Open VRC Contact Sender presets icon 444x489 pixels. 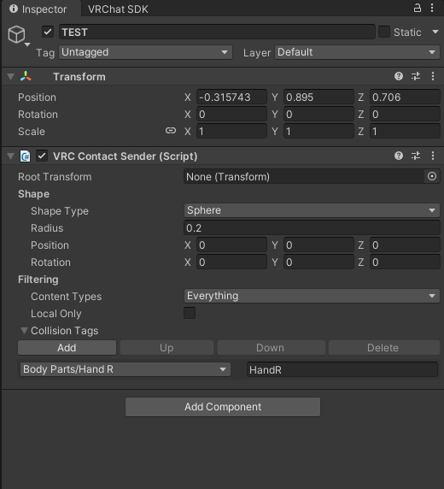click(416, 156)
